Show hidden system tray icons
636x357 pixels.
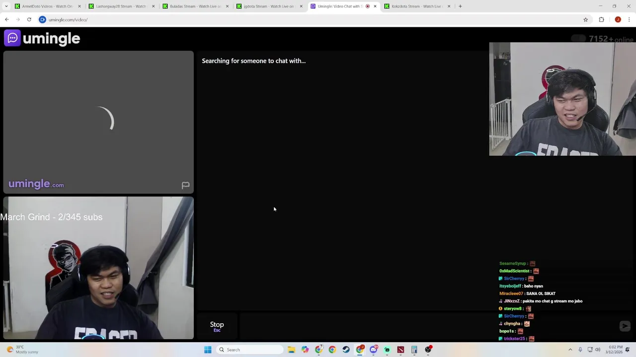[570, 350]
